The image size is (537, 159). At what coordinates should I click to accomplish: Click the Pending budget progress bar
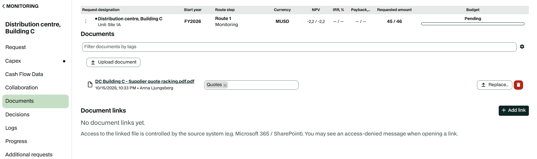click(x=473, y=24)
